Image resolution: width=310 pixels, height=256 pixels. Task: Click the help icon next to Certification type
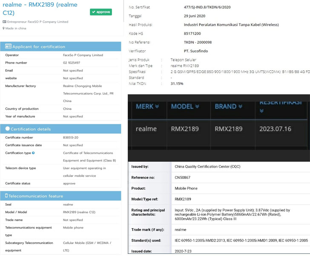(33, 153)
